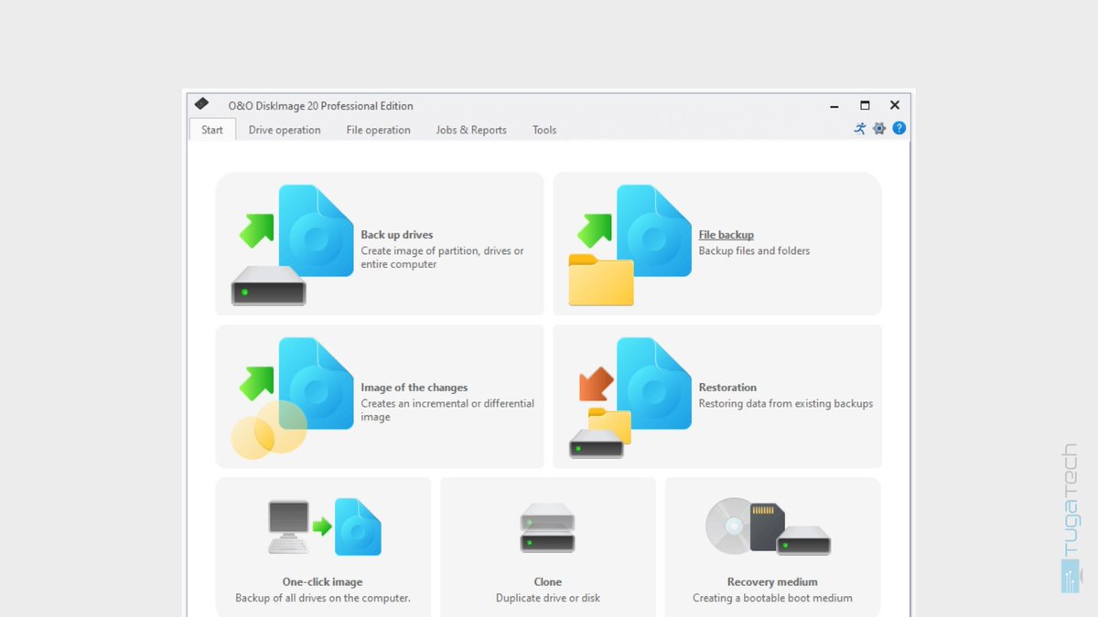The height and width of the screenshot is (617, 1098).
Task: Click 'Backup of all drives on the computer.' text
Action: pos(323,598)
